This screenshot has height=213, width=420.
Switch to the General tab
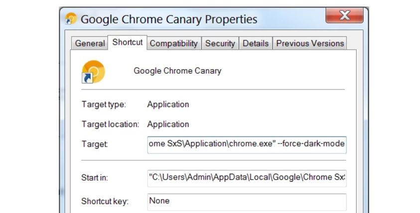[x=90, y=44]
